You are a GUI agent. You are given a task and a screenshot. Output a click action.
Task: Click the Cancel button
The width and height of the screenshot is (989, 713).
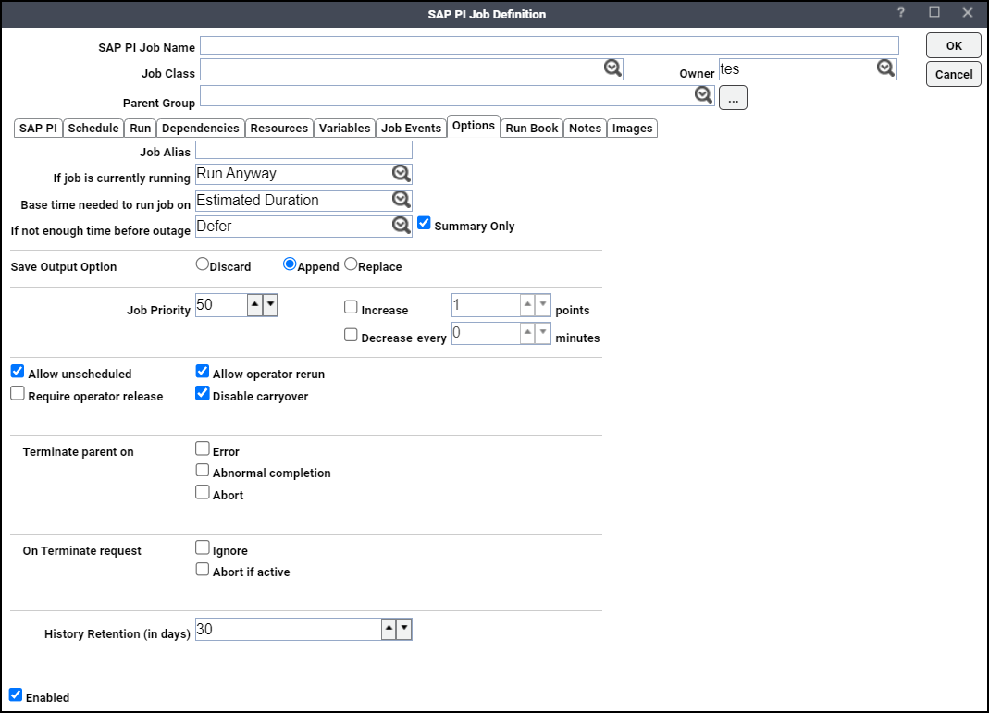[954, 74]
